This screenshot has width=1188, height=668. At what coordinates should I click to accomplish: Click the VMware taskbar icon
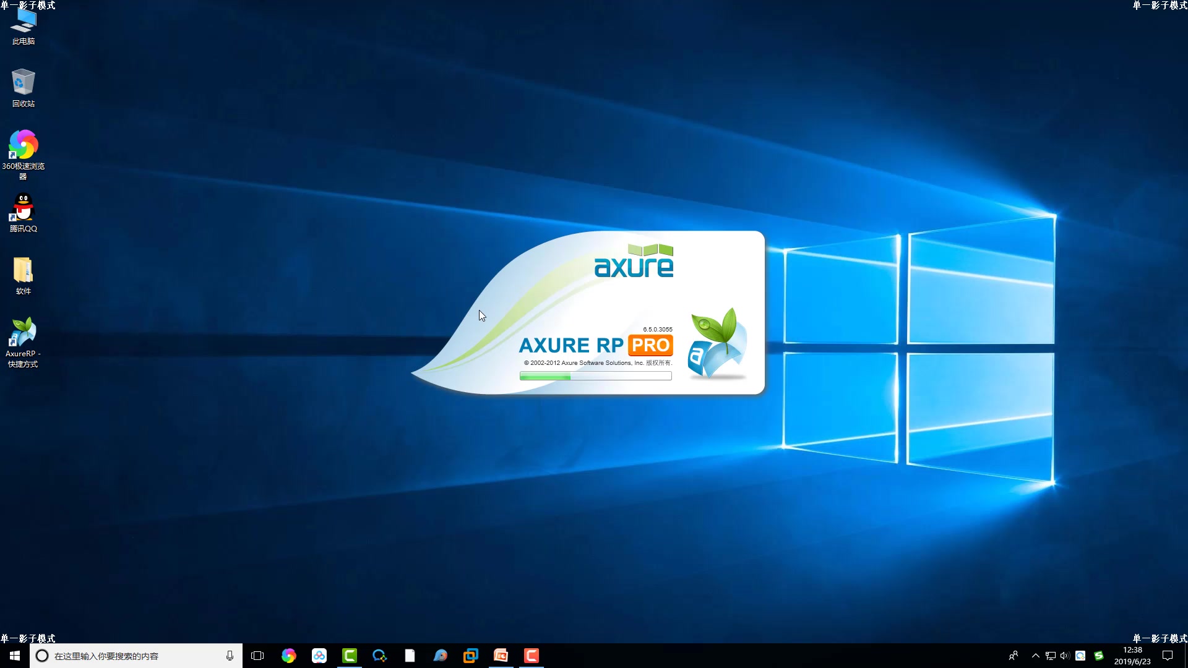471,656
